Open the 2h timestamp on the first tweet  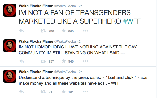[81, 6]
